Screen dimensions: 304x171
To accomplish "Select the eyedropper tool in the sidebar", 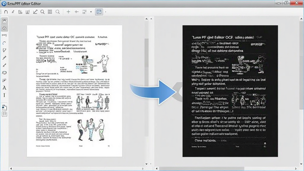I will click(4, 58).
